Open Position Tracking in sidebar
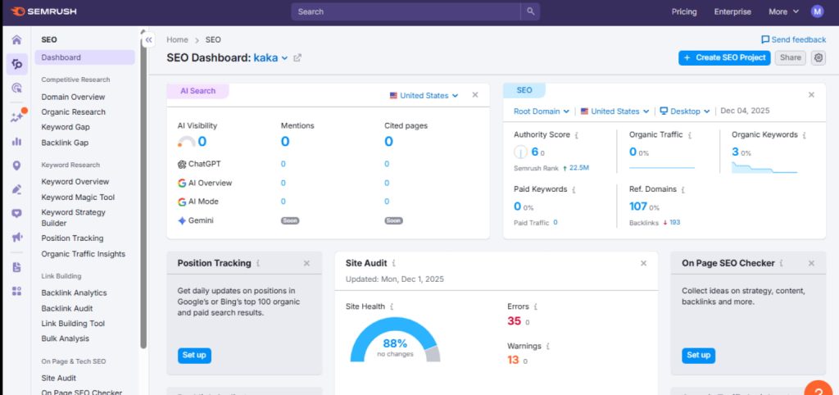This screenshot has width=839, height=395. point(72,238)
